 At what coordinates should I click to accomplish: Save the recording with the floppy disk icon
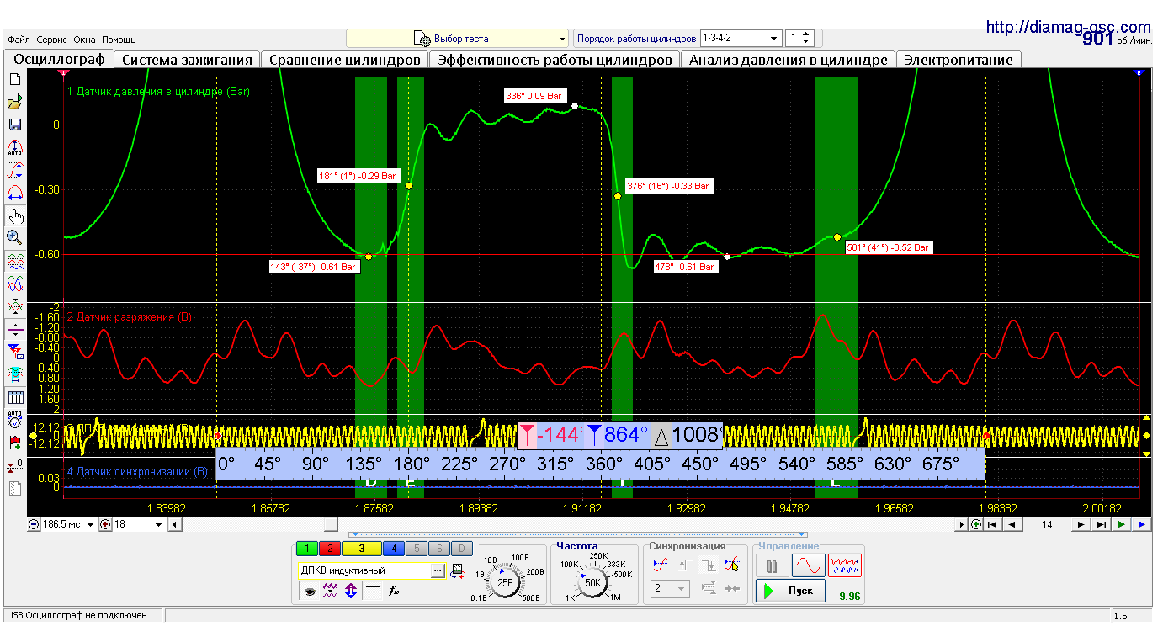(x=14, y=125)
